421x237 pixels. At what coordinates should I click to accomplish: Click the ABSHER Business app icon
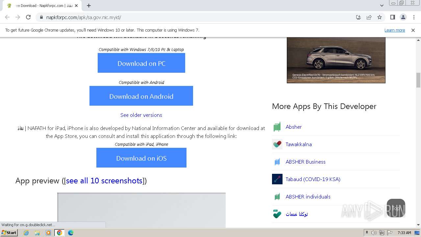(x=277, y=162)
